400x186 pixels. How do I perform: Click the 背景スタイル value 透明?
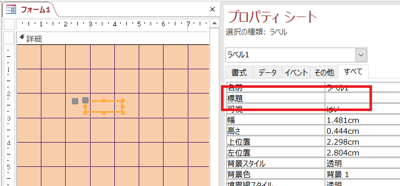pos(362,164)
